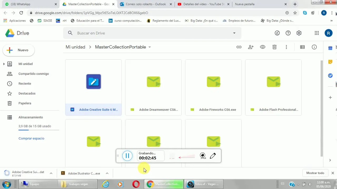This screenshot has width=337, height=189.
Task: Go to Mi unidad in the breadcrumb
Action: tap(75, 47)
